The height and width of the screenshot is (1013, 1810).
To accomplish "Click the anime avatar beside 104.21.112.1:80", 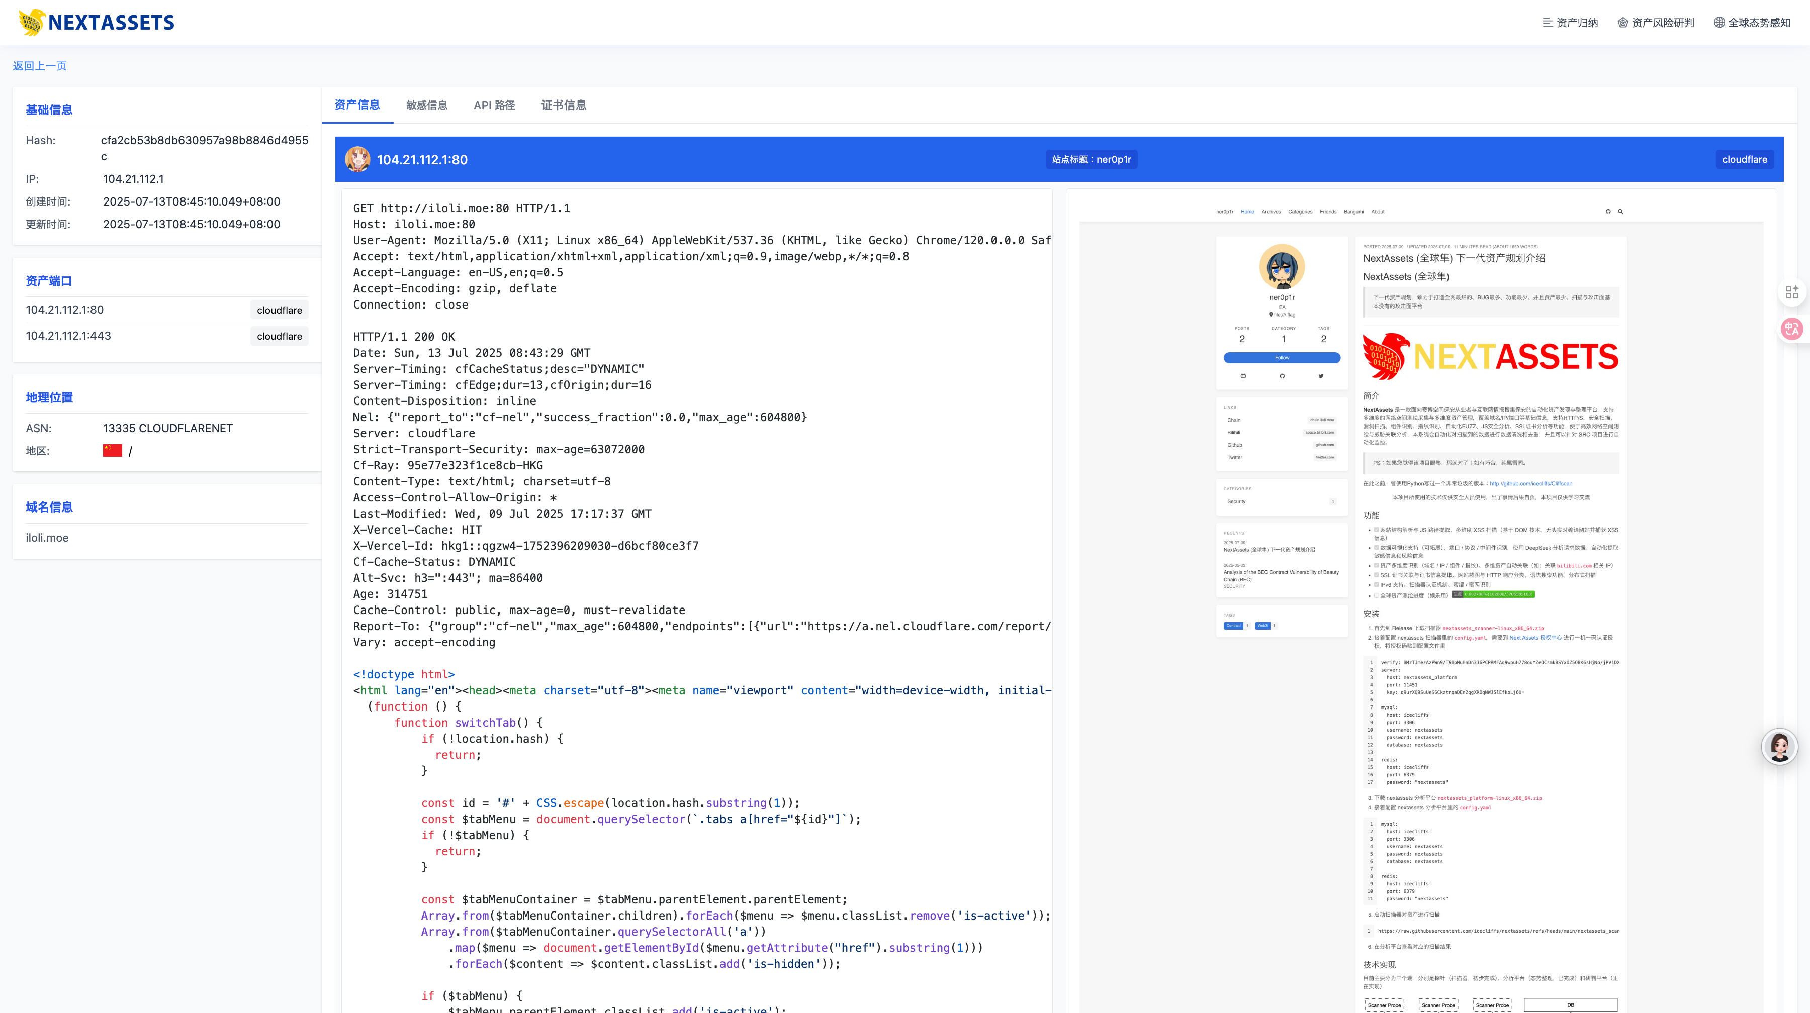I will [x=357, y=159].
